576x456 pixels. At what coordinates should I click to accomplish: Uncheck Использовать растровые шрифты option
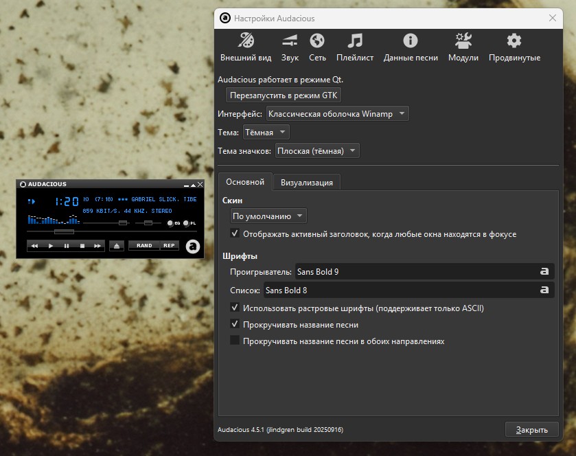pyautogui.click(x=235, y=308)
